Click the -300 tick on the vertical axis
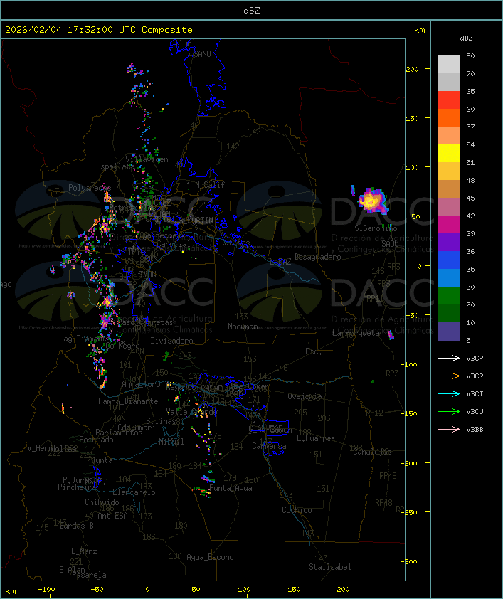Image resolution: width=503 pixels, height=599 pixels. click(x=411, y=561)
